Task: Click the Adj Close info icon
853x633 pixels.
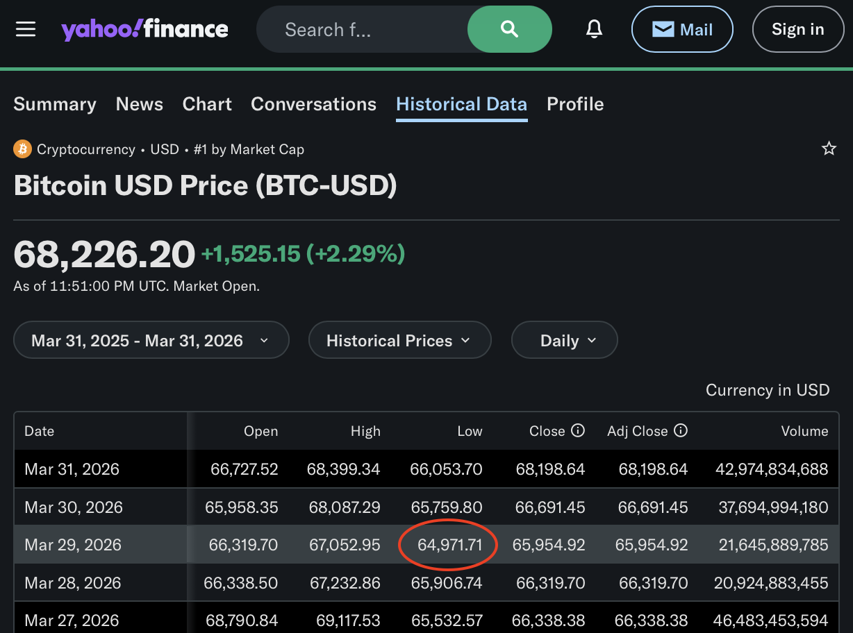Action: click(x=681, y=431)
